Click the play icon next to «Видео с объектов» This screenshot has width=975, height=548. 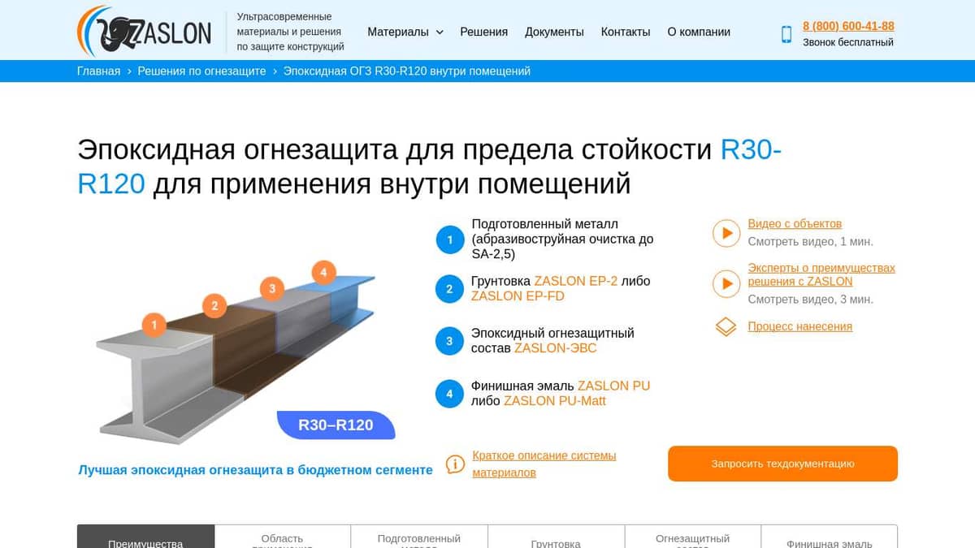(x=726, y=233)
